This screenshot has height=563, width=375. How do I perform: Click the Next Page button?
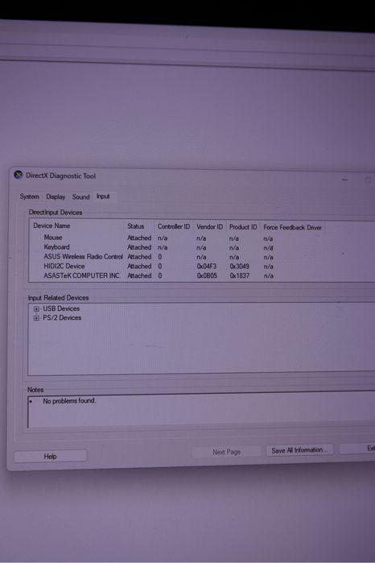226,452
